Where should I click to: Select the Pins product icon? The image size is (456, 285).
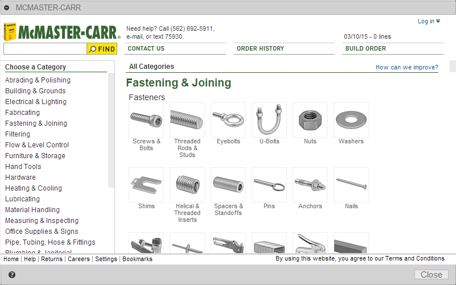(269, 185)
